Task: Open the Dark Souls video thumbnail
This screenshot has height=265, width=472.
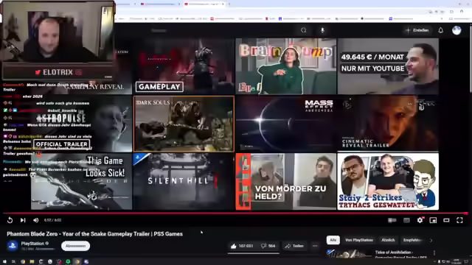Action: (x=184, y=124)
